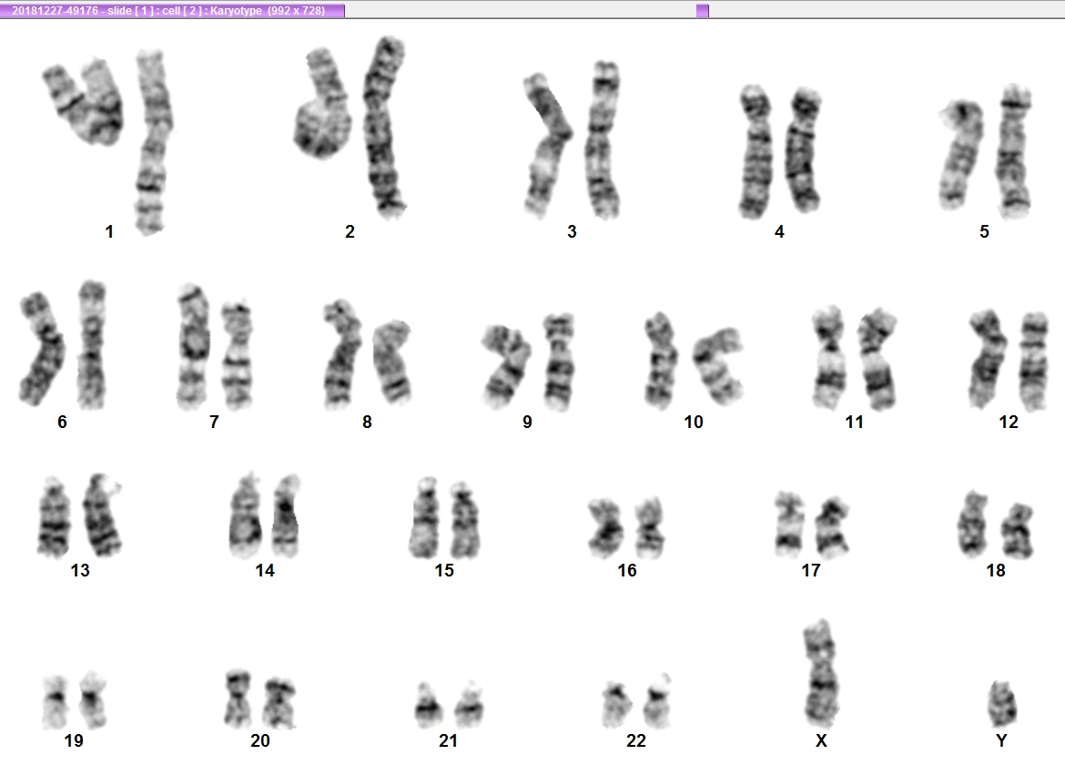The image size is (1065, 775).
Task: Select the X chromosome image
Action: click(822, 674)
